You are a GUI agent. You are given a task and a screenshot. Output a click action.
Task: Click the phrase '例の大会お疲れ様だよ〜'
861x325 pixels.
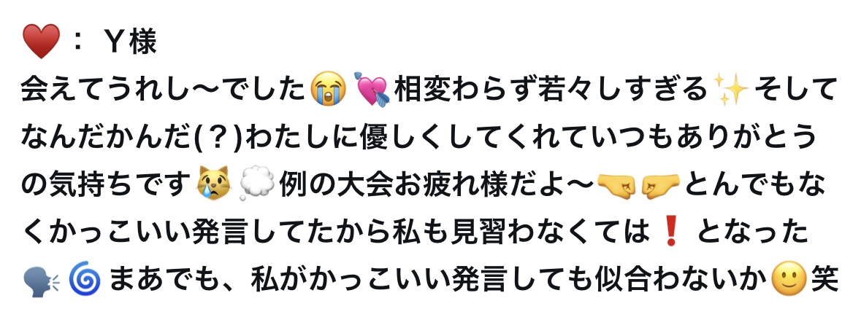click(437, 184)
